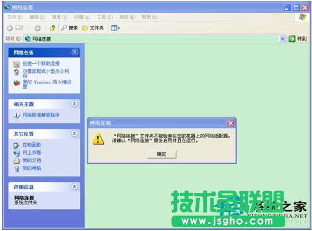Collapse the 其它位置 panel with its chevron
This screenshot has height=231, width=312.
pyautogui.click(x=74, y=134)
